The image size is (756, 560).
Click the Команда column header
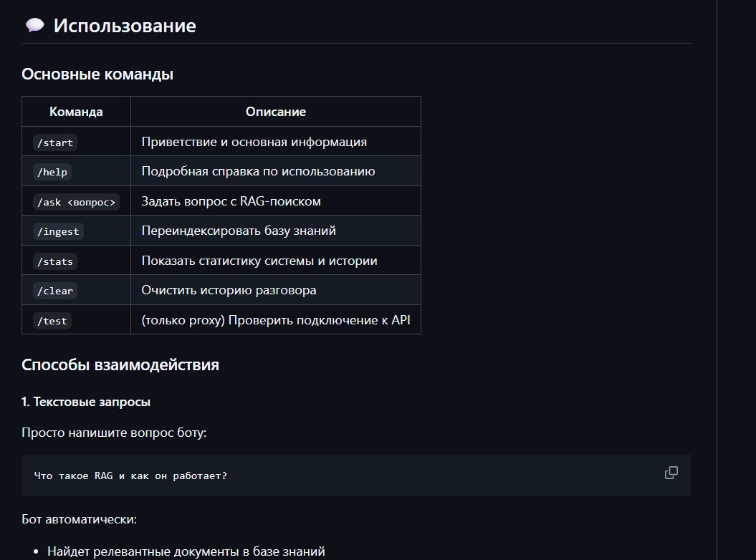point(76,112)
